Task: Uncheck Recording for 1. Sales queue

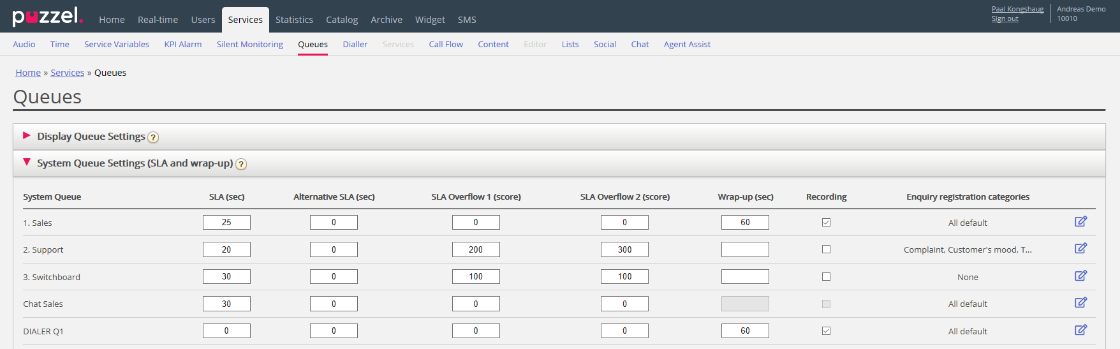Action: [x=826, y=223]
